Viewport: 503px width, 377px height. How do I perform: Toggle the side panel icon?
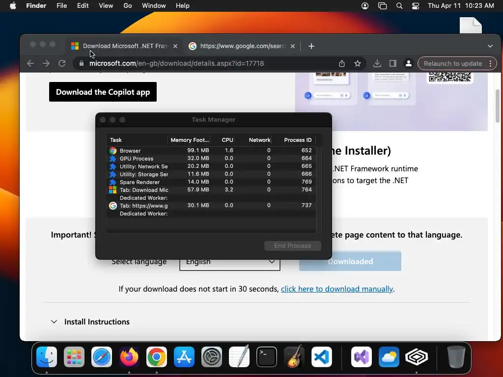pos(393,63)
